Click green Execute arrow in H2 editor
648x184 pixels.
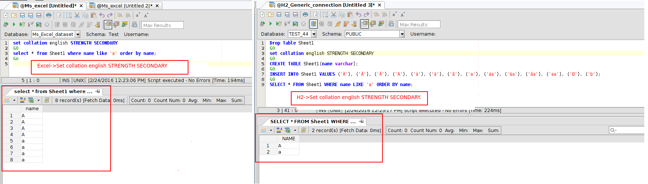[x=270, y=24]
